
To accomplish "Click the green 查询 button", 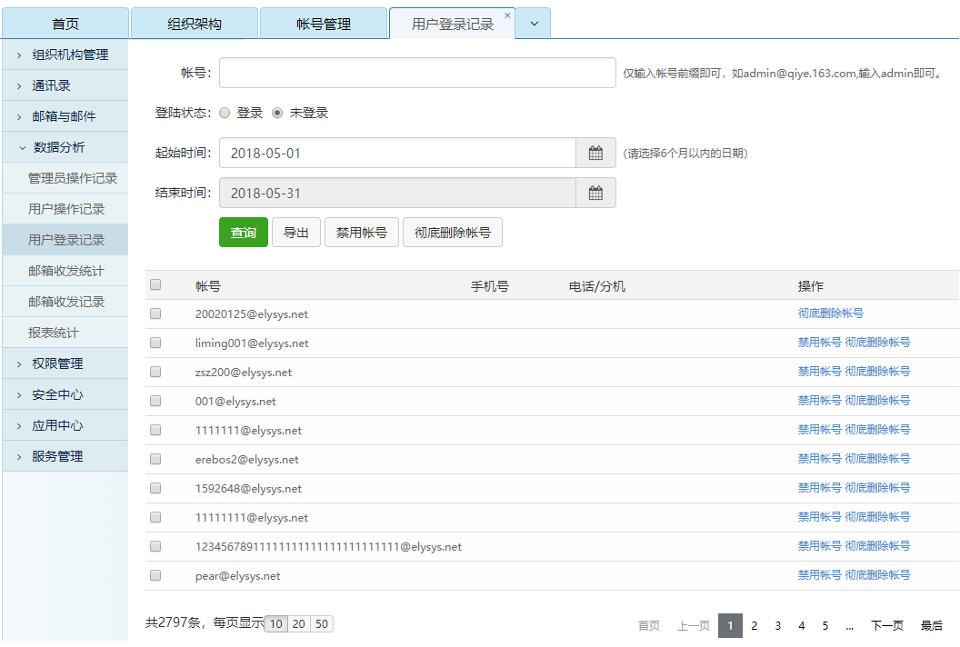I will (x=243, y=233).
